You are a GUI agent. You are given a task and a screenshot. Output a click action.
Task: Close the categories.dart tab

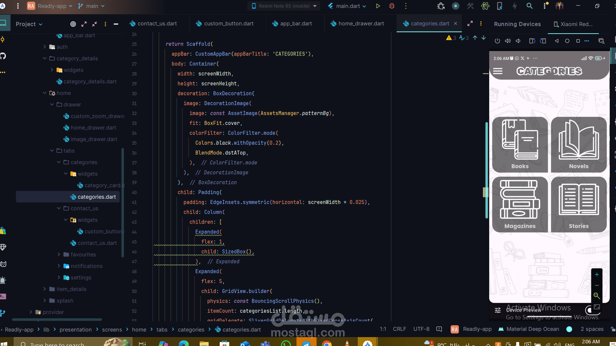click(x=456, y=23)
